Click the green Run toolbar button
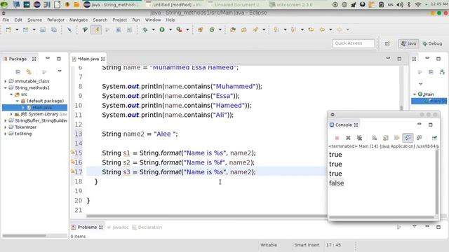Image resolution: width=449 pixels, height=252 pixels. 162,29
